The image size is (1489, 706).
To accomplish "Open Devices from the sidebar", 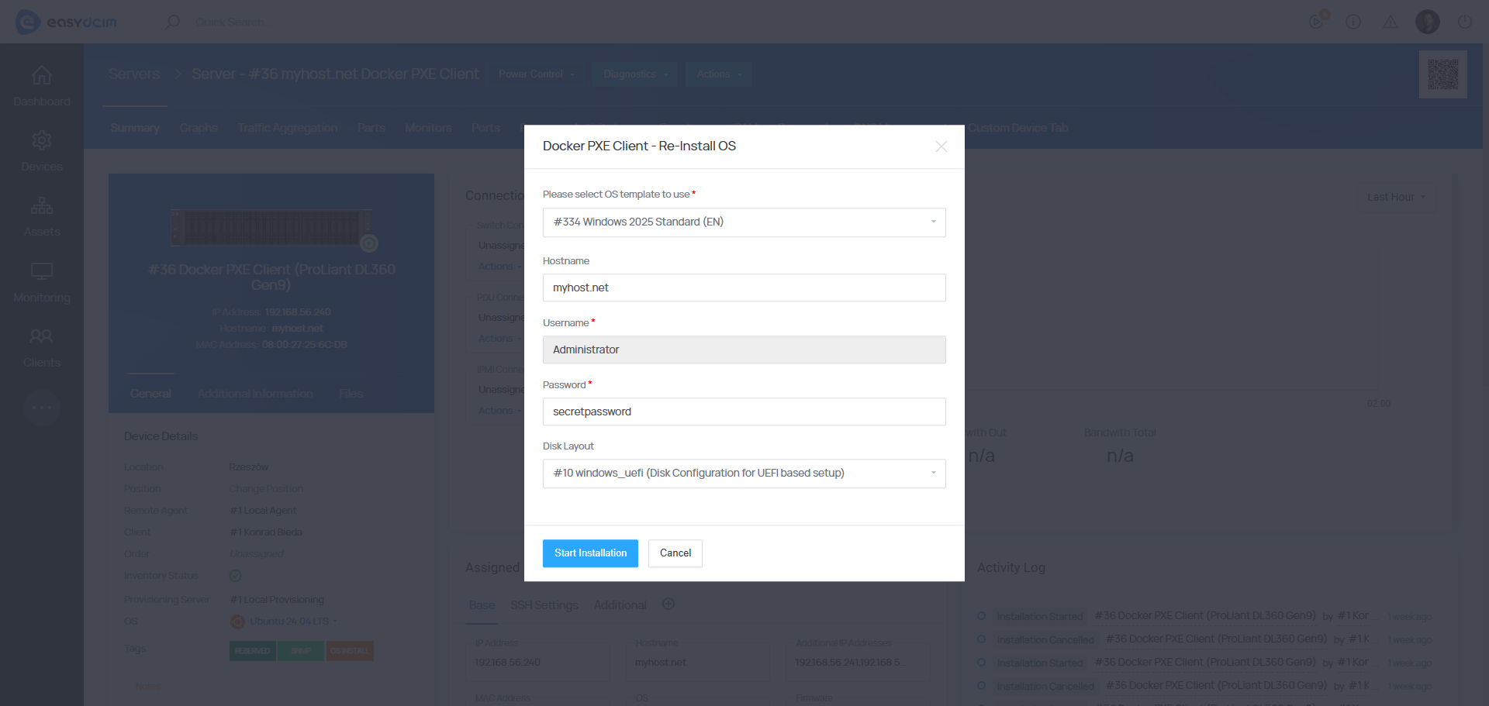I will pos(42,151).
